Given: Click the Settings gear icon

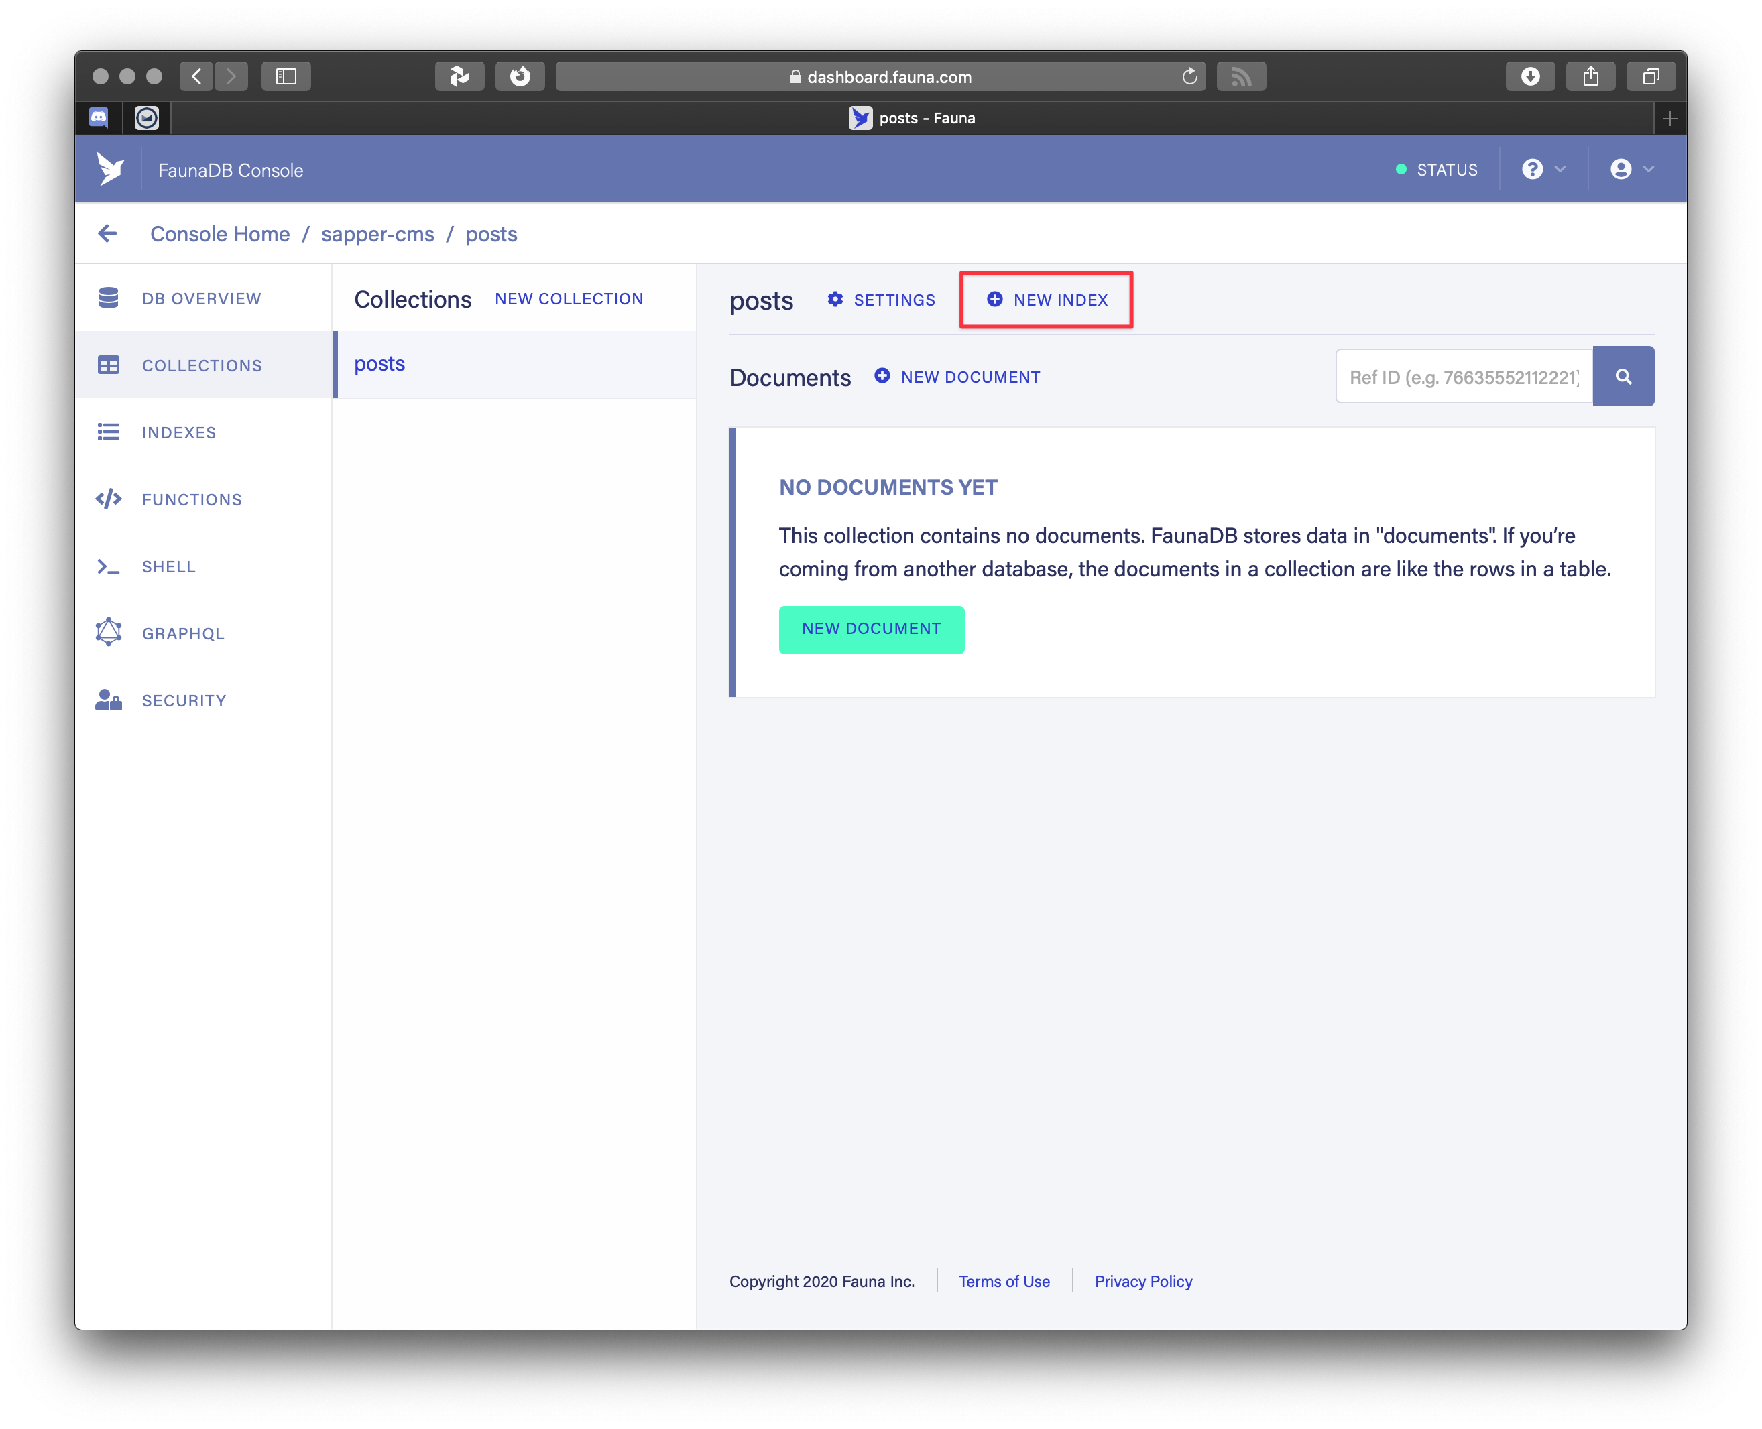Looking at the screenshot, I should click(835, 299).
